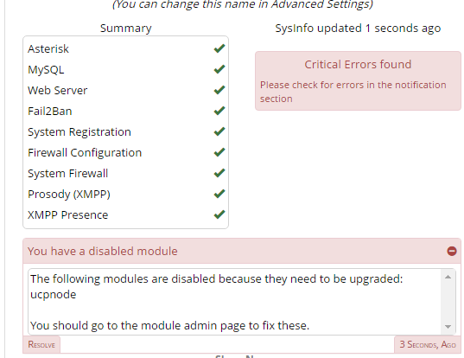464x358 pixels.
Task: Collapse the disabled module notification
Action: click(x=452, y=251)
